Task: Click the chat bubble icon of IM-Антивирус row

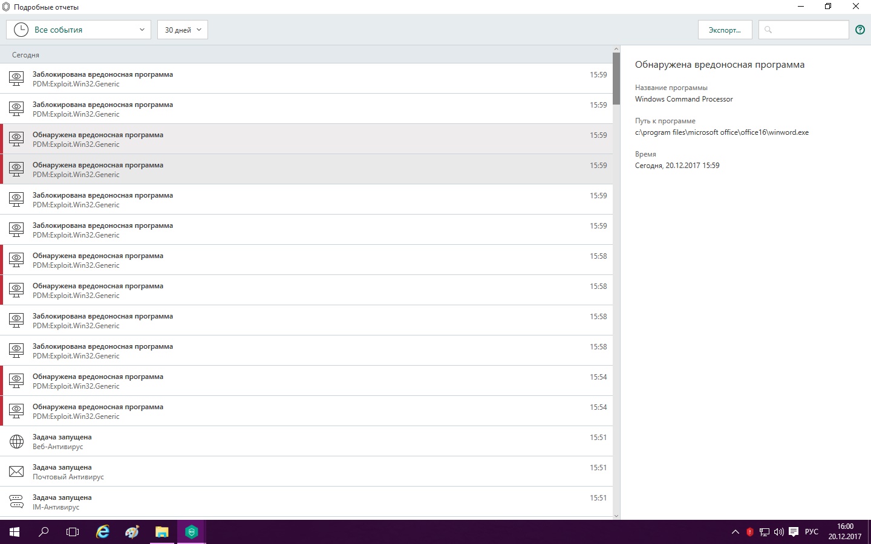Action: 16,502
